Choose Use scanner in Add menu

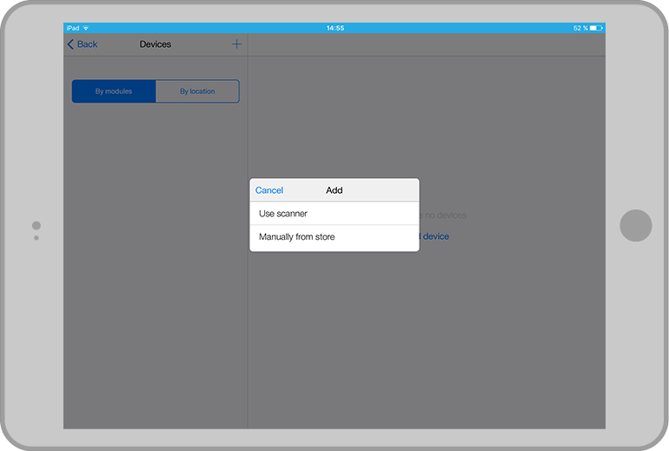point(283,214)
